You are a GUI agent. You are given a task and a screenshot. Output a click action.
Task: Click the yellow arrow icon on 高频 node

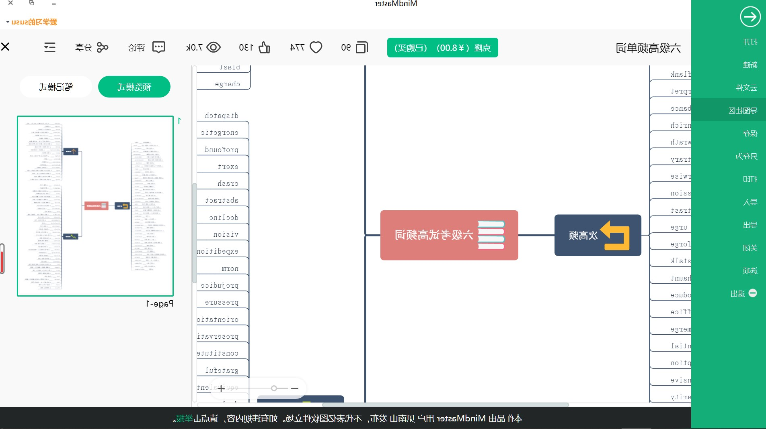point(615,236)
